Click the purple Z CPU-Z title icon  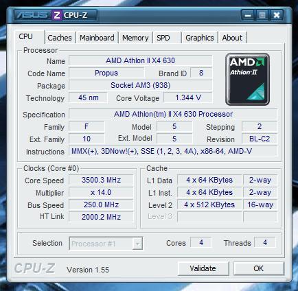(x=57, y=15)
